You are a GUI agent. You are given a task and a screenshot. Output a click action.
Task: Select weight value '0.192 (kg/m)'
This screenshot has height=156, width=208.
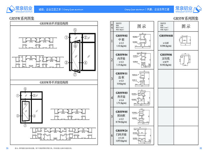tap(166, 65)
